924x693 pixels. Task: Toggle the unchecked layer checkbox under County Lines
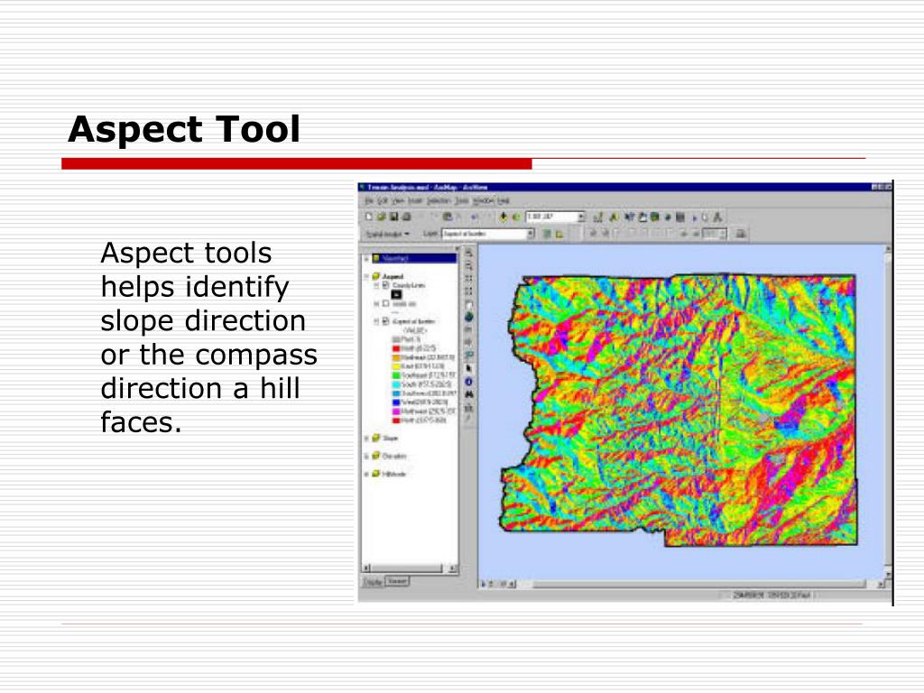[386, 303]
